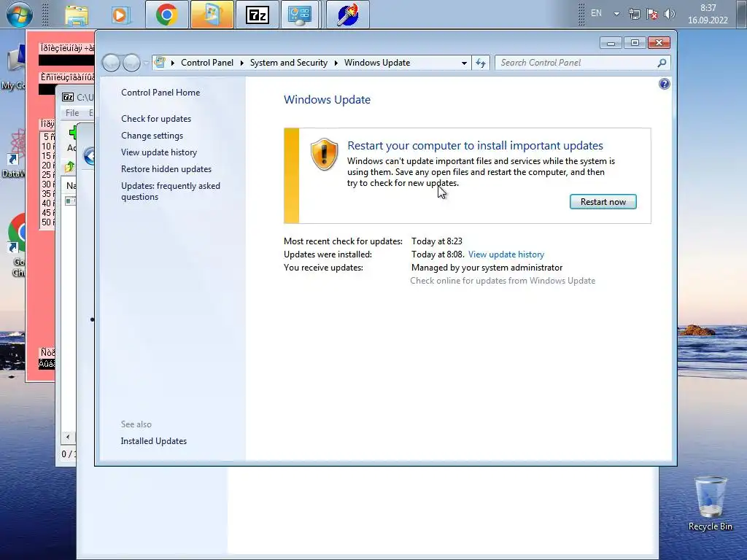
Task: Open the Windows Start menu orb
Action: click(20, 15)
